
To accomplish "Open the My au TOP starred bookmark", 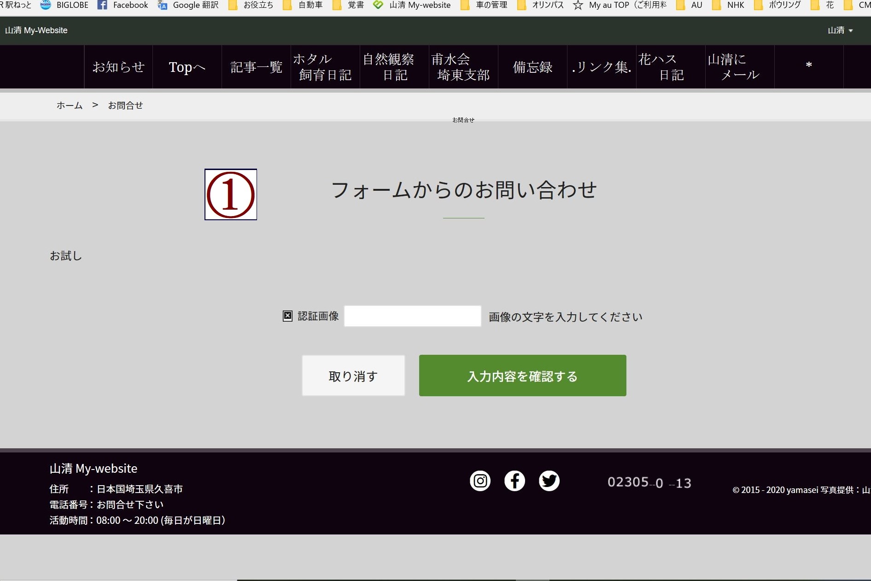I will [620, 5].
